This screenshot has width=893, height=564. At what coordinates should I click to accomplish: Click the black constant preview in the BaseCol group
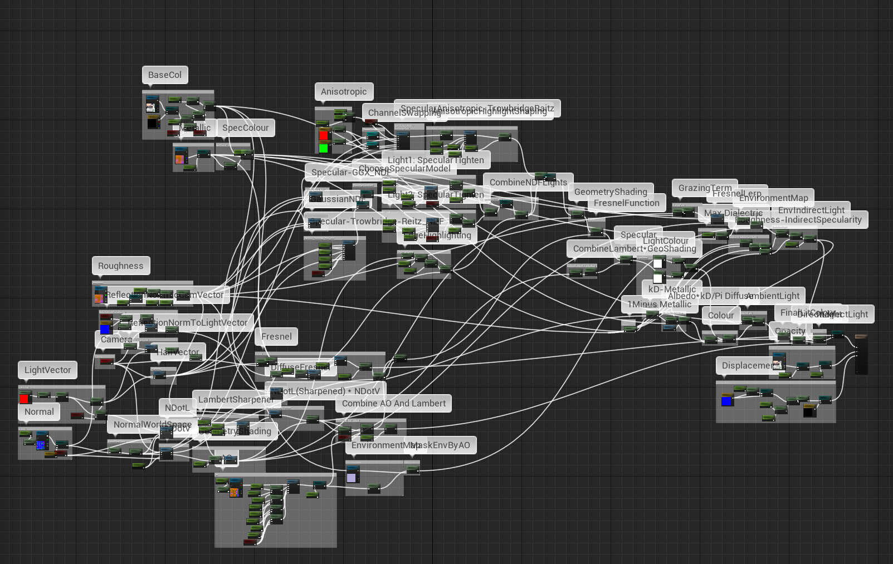click(153, 124)
